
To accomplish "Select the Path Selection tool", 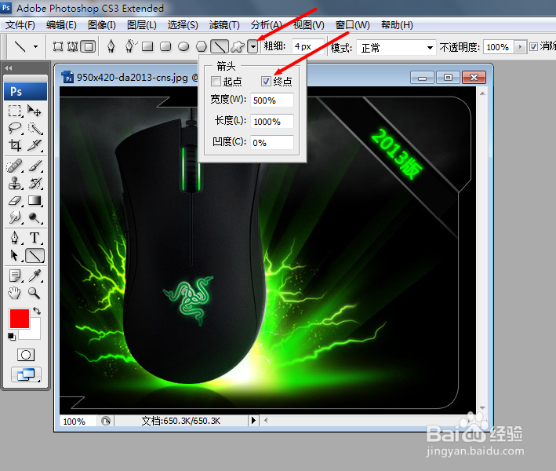I will [15, 256].
